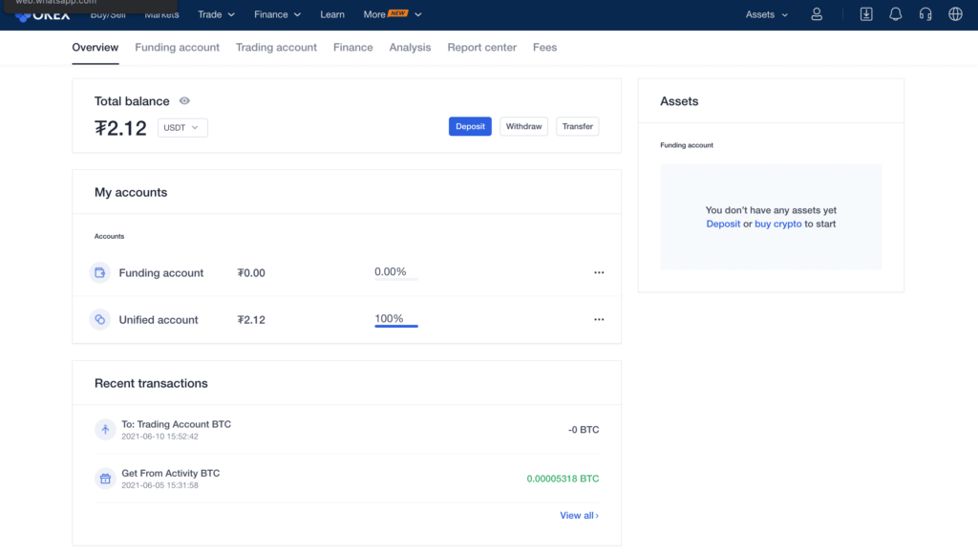Screen dimensions: 978x556
Task: Open Funding account three-dot options
Action: [599, 273]
